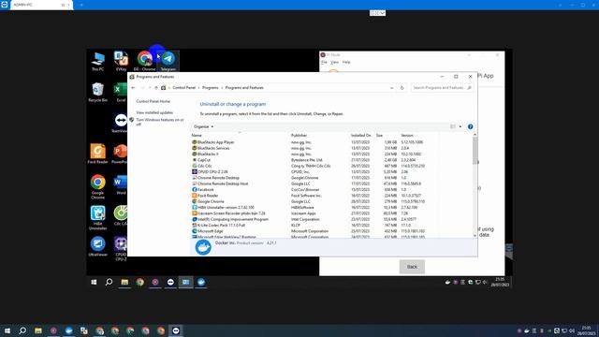Open Excel desktop shortcut
Image resolution: width=599 pixels, height=337 pixels.
pos(121,92)
